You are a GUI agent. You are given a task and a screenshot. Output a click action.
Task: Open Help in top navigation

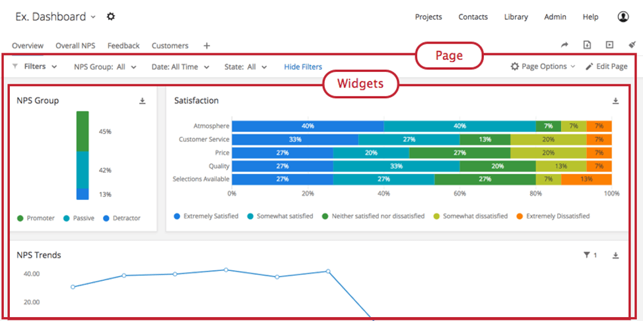(590, 16)
